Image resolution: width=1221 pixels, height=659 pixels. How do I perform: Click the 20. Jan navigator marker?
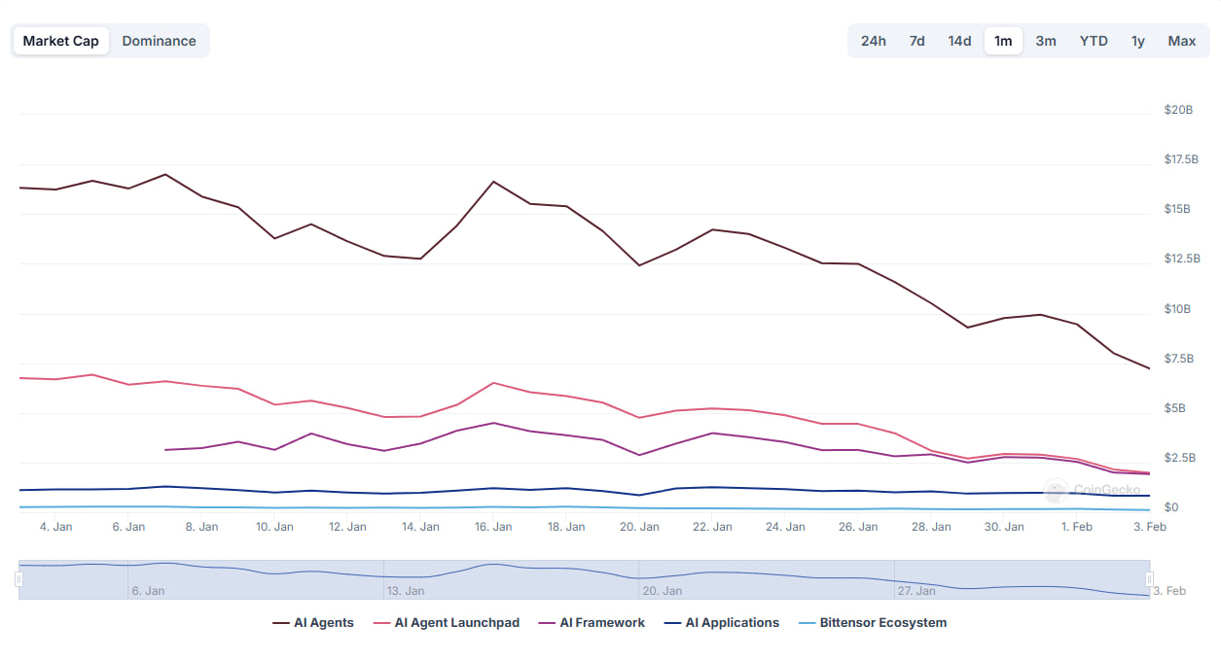664,591
